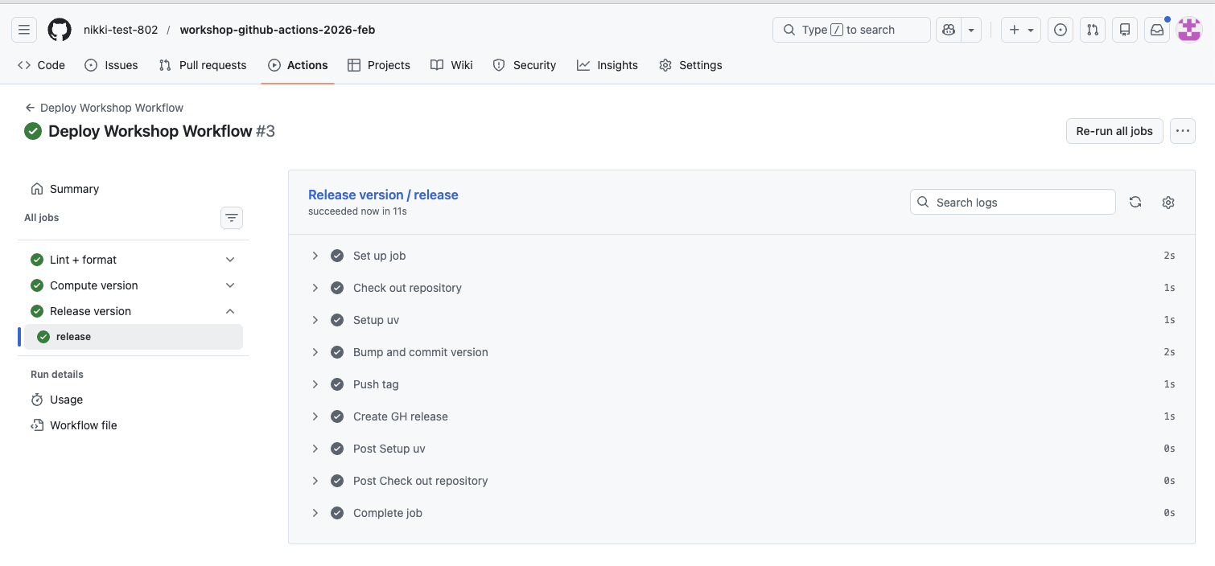Open your profile avatar menu
This screenshot has width=1215, height=566.
click(1188, 29)
